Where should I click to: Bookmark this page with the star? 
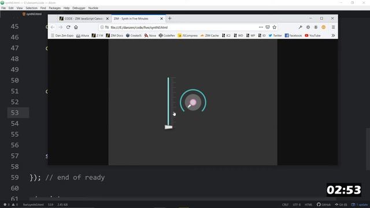[x=275, y=27]
